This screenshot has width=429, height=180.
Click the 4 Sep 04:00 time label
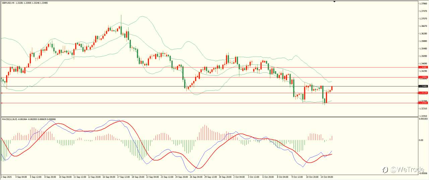pyautogui.click(x=21, y=176)
